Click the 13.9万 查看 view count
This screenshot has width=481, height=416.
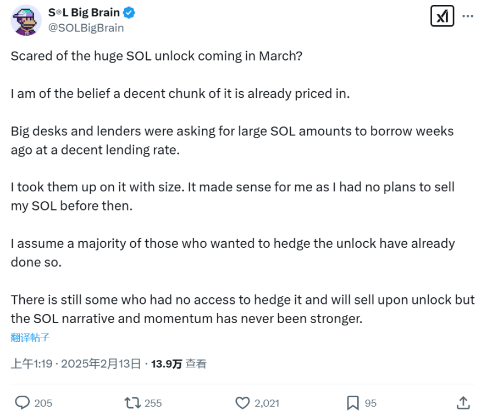(x=179, y=363)
